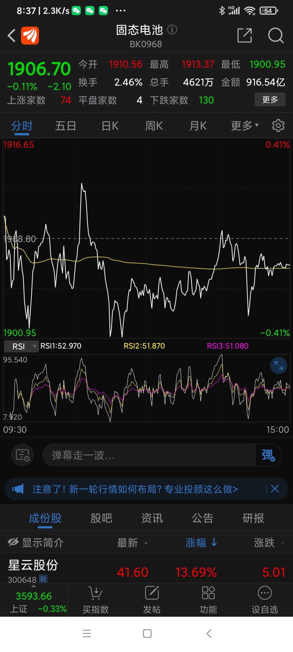Screen dimensions: 293x652
Task: Toggle 显示简介 eye icon
Action: (x=13, y=542)
